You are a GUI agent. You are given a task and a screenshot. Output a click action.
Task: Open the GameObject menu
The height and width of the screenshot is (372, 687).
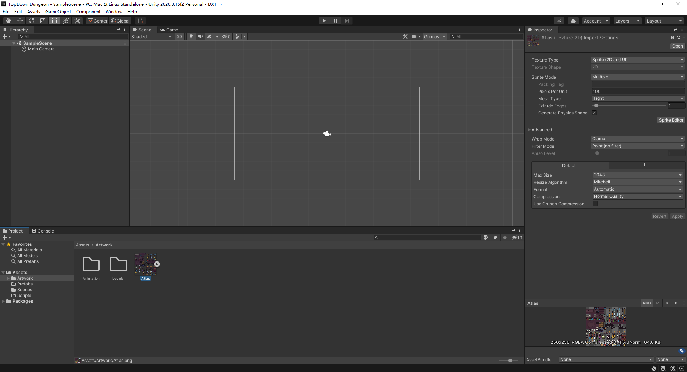pos(58,11)
